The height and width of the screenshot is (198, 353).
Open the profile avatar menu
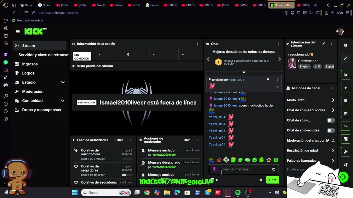[x=340, y=32]
